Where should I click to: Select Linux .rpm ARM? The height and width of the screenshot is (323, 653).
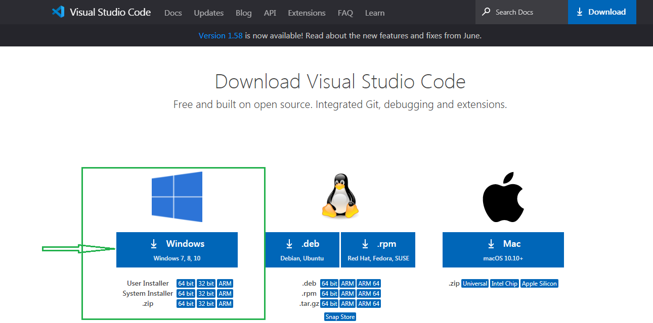pos(347,294)
